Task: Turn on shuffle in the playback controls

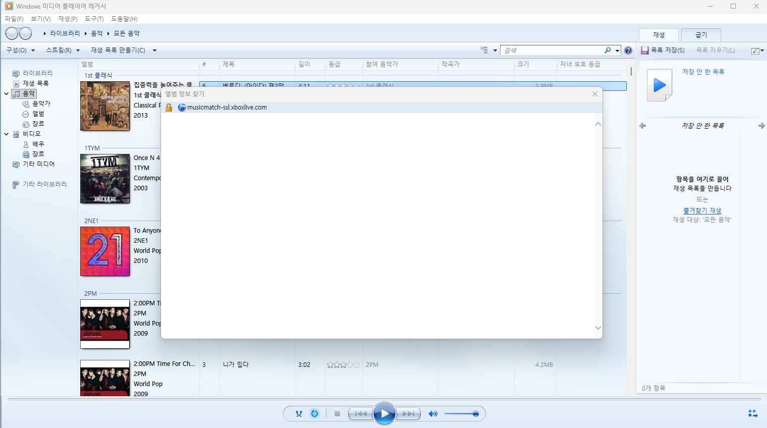Action: [x=299, y=414]
